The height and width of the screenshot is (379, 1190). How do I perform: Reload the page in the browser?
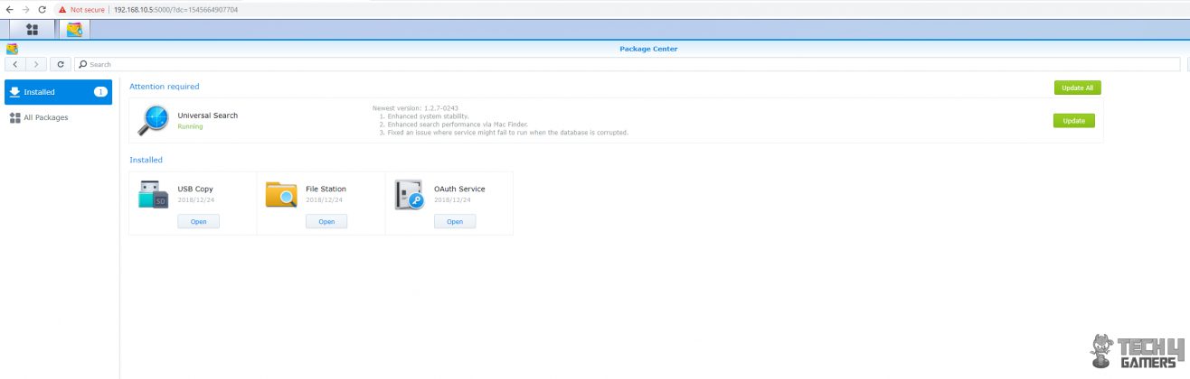pyautogui.click(x=42, y=9)
